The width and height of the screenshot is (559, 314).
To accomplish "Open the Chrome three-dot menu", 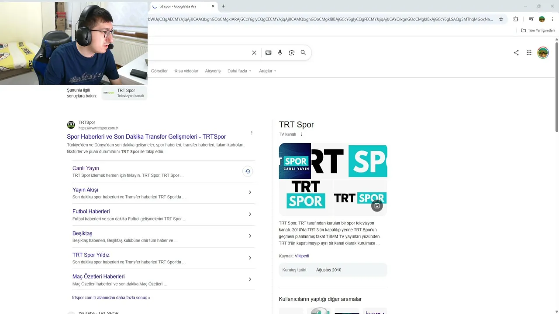I will (x=552, y=19).
